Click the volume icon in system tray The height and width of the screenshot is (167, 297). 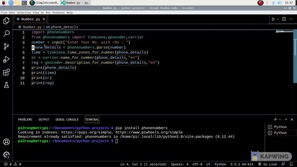pyautogui.click(x=279, y=3)
